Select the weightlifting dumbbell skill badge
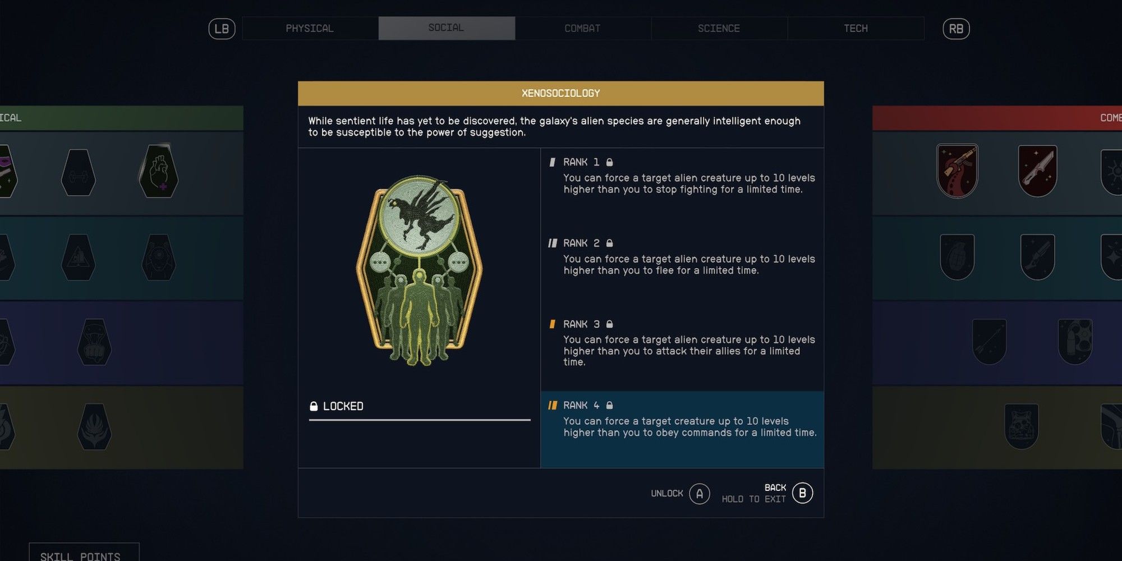Image resolution: width=1122 pixels, height=561 pixels. (x=78, y=172)
